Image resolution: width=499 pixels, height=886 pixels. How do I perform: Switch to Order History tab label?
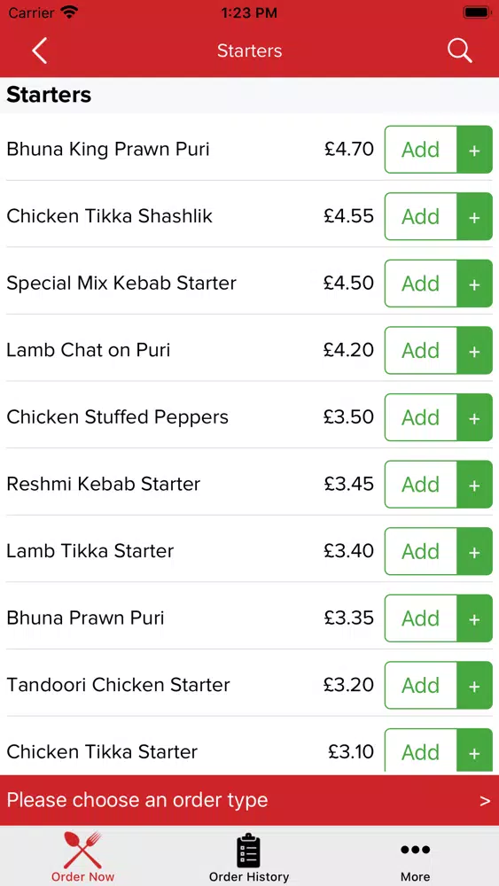249,877
